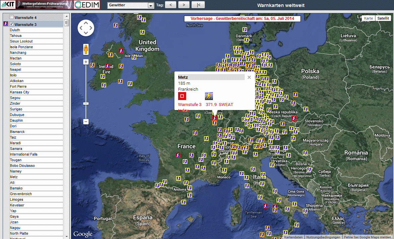This screenshot has height=239, width=394.
Task: Select Kevelaer in the station list
Action: coord(36,205)
